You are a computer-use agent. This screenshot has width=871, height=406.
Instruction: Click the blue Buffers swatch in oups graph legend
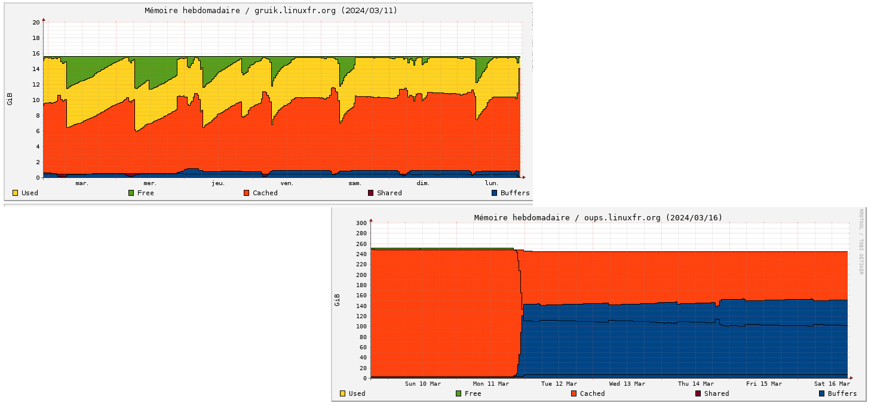click(821, 393)
